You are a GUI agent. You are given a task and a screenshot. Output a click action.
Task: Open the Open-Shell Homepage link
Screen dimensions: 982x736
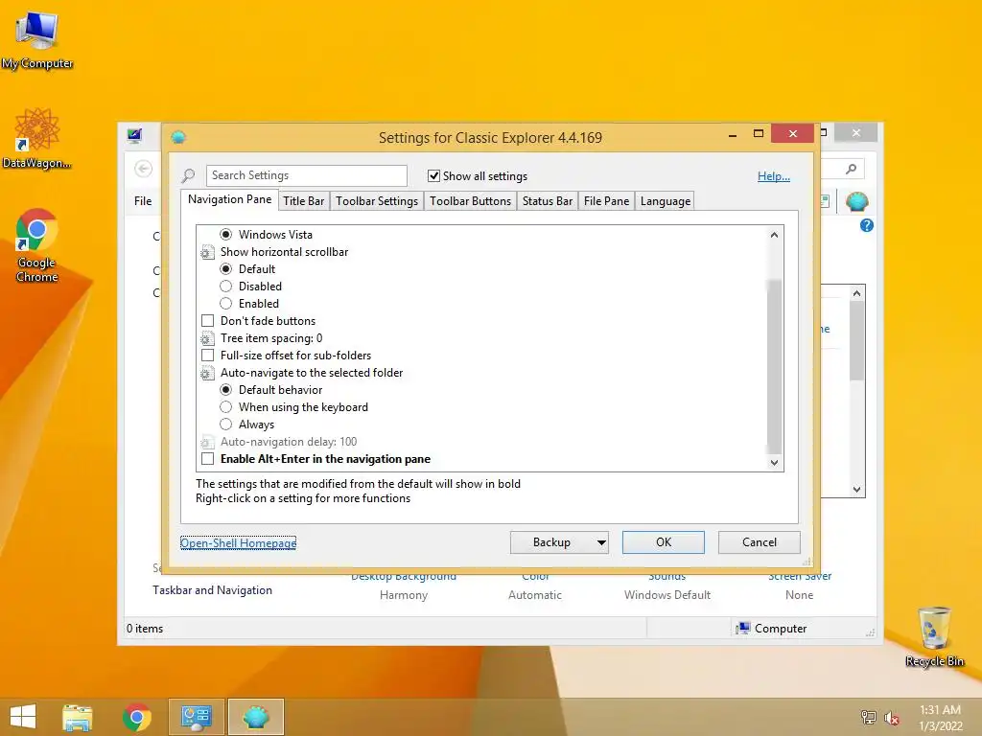(x=239, y=543)
